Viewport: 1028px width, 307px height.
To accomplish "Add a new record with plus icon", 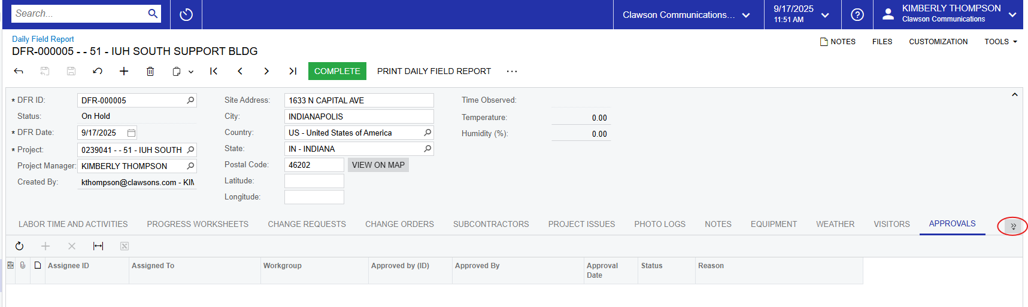I will 124,71.
